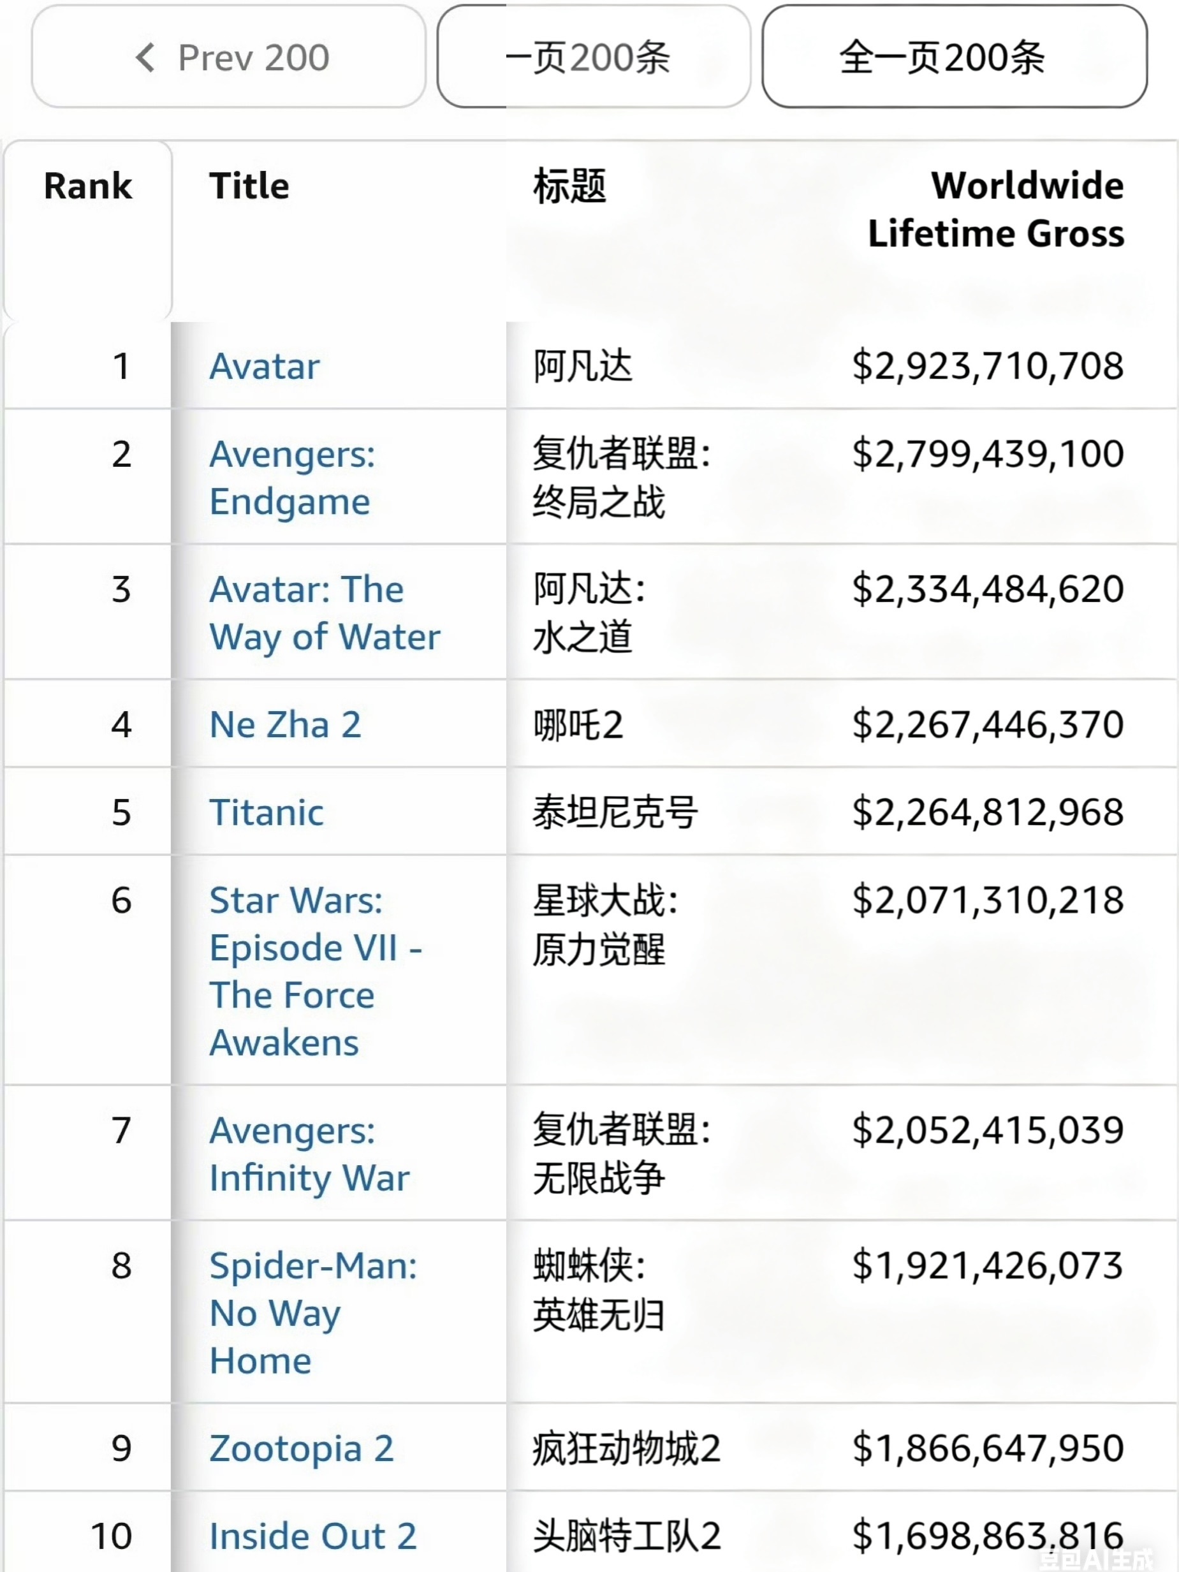
Task: Open Spider-Man: No Way Home link
Action: tap(312, 1312)
